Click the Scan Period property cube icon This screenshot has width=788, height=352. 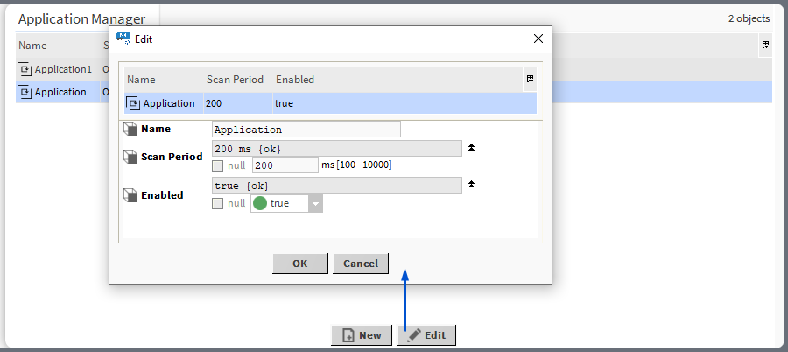pyautogui.click(x=130, y=157)
